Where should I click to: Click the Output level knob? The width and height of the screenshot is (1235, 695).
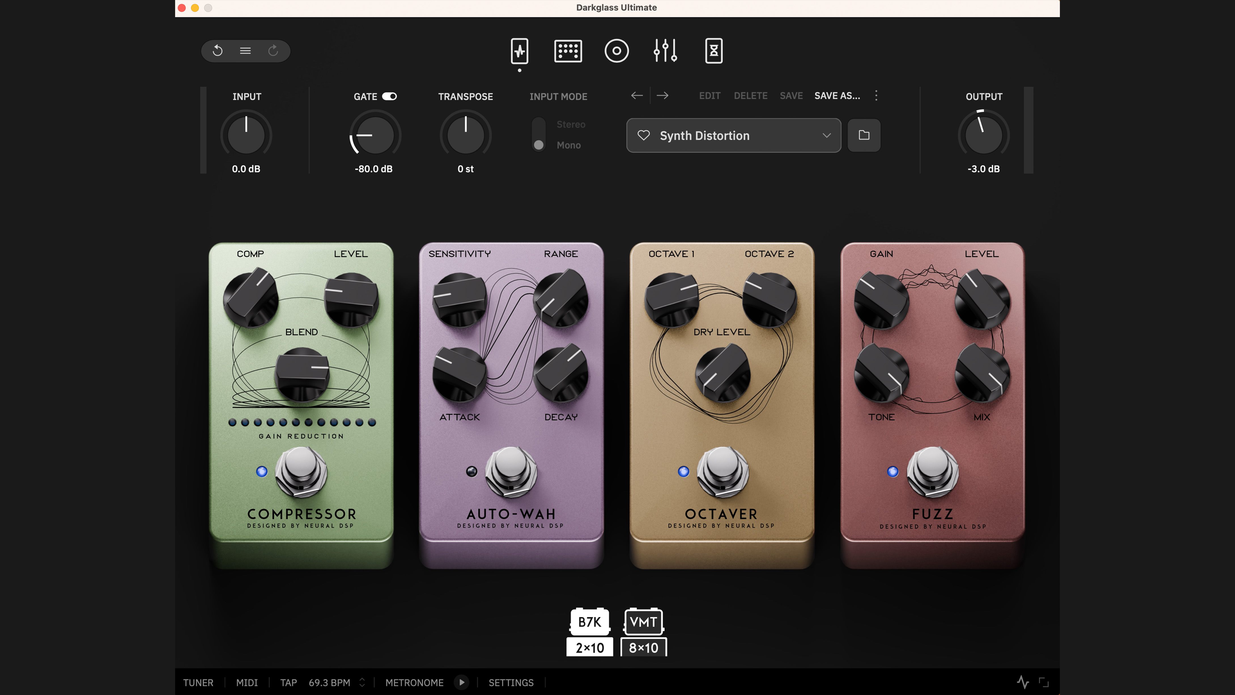pyautogui.click(x=983, y=135)
